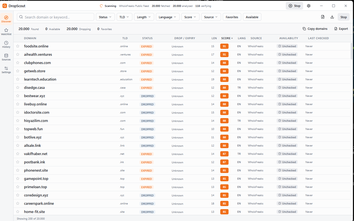
Task: Star the botlive.xyz row
Action: pos(18,137)
